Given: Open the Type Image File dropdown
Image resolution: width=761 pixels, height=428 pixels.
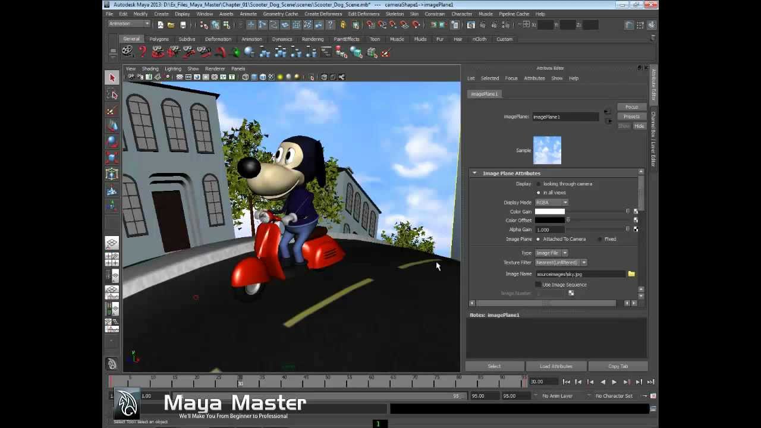Looking at the screenshot, I should 552,253.
